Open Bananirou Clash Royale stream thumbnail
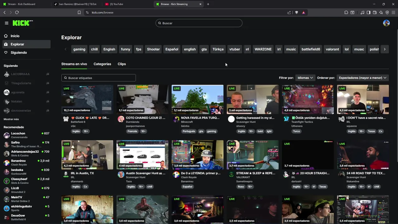398x224 pixels. [x=197, y=155]
